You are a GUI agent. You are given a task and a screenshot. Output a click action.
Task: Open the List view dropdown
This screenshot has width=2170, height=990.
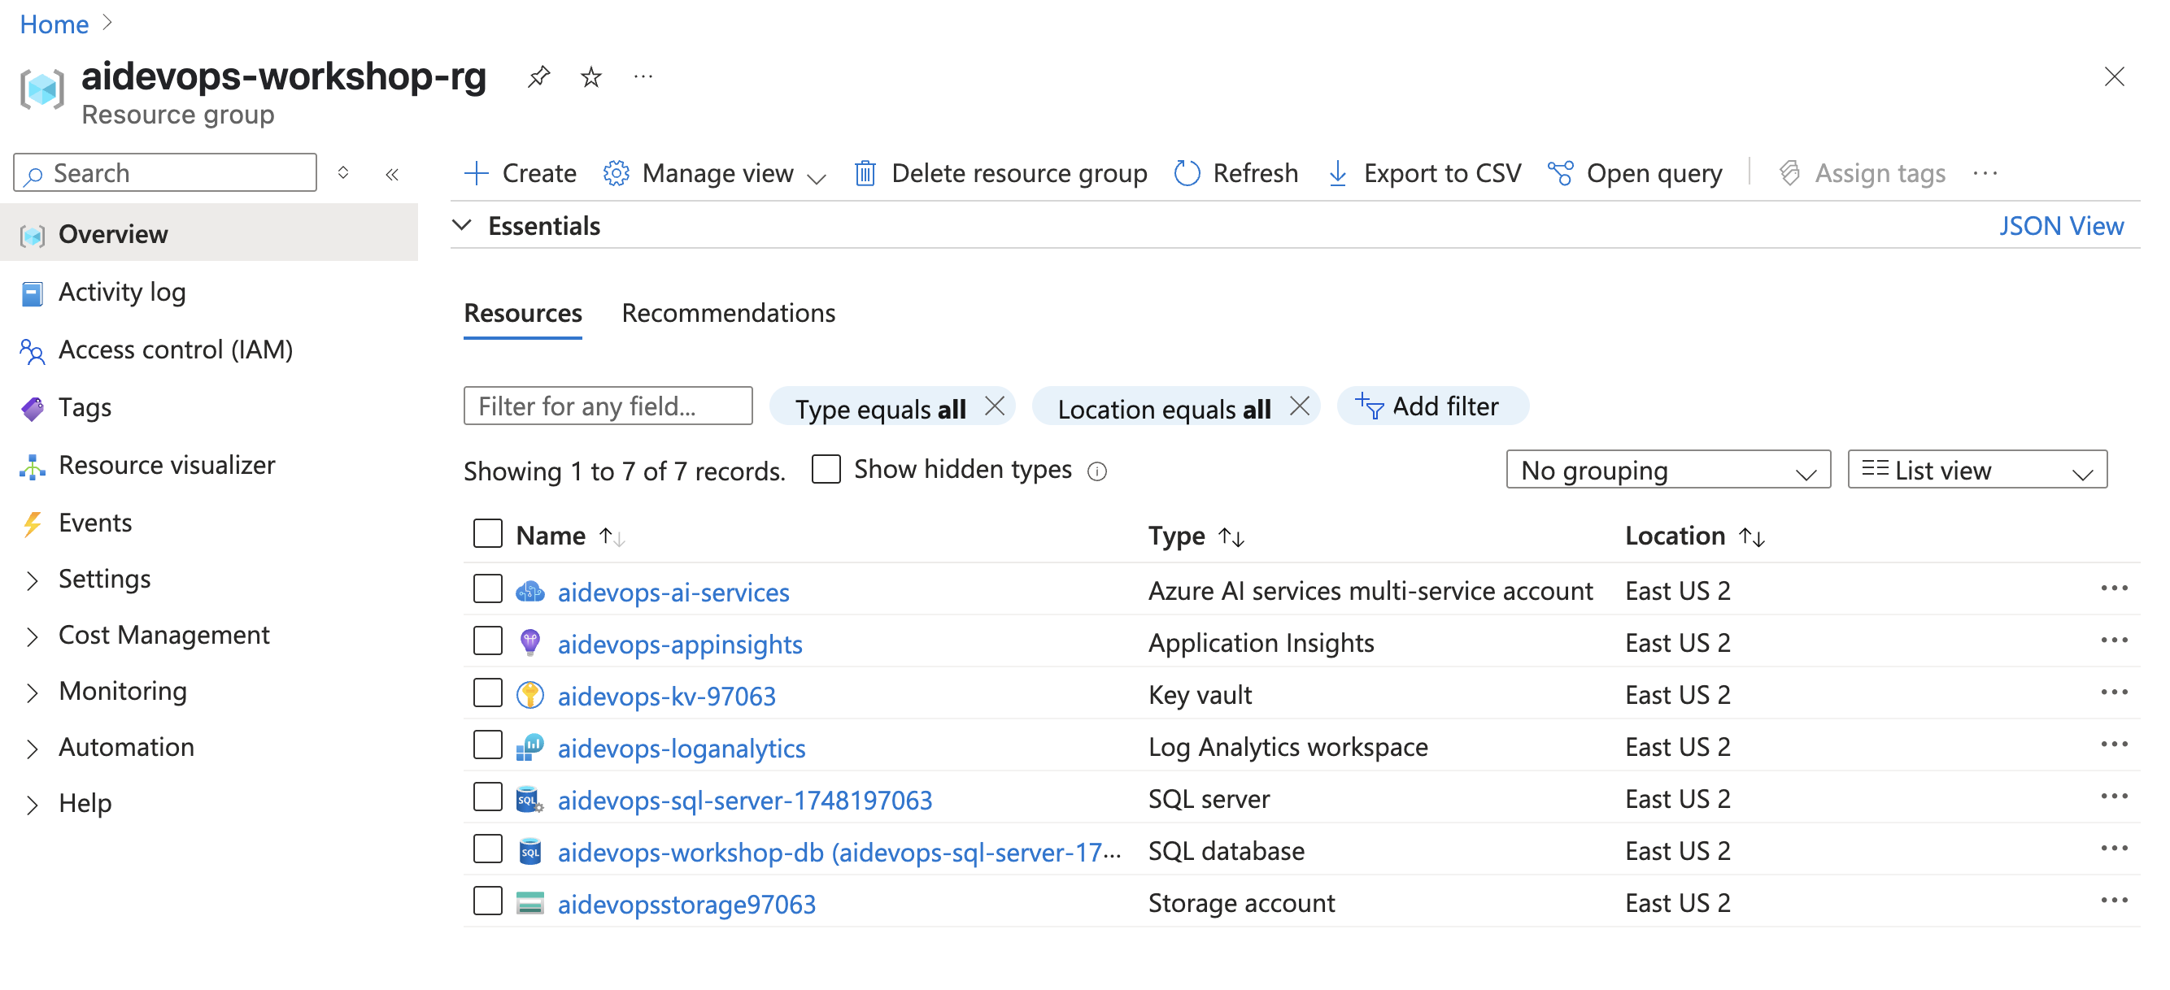(1976, 470)
